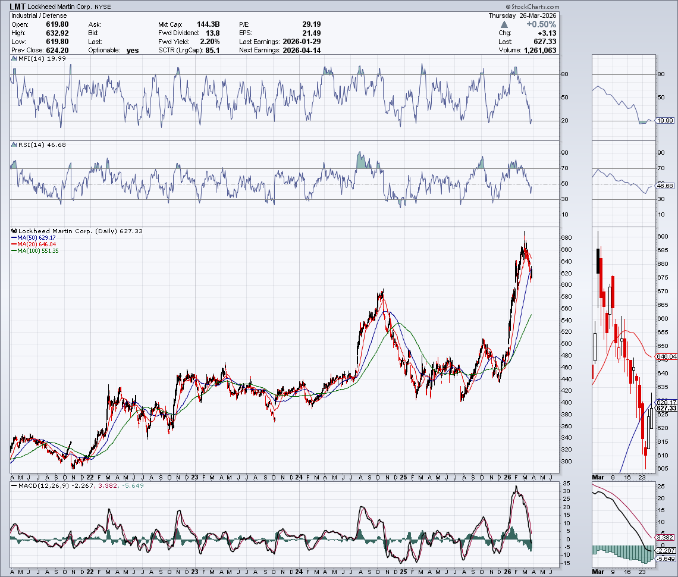Click the LMT ticker symbol in the header
The width and height of the screenshot is (678, 577).
[17, 7]
